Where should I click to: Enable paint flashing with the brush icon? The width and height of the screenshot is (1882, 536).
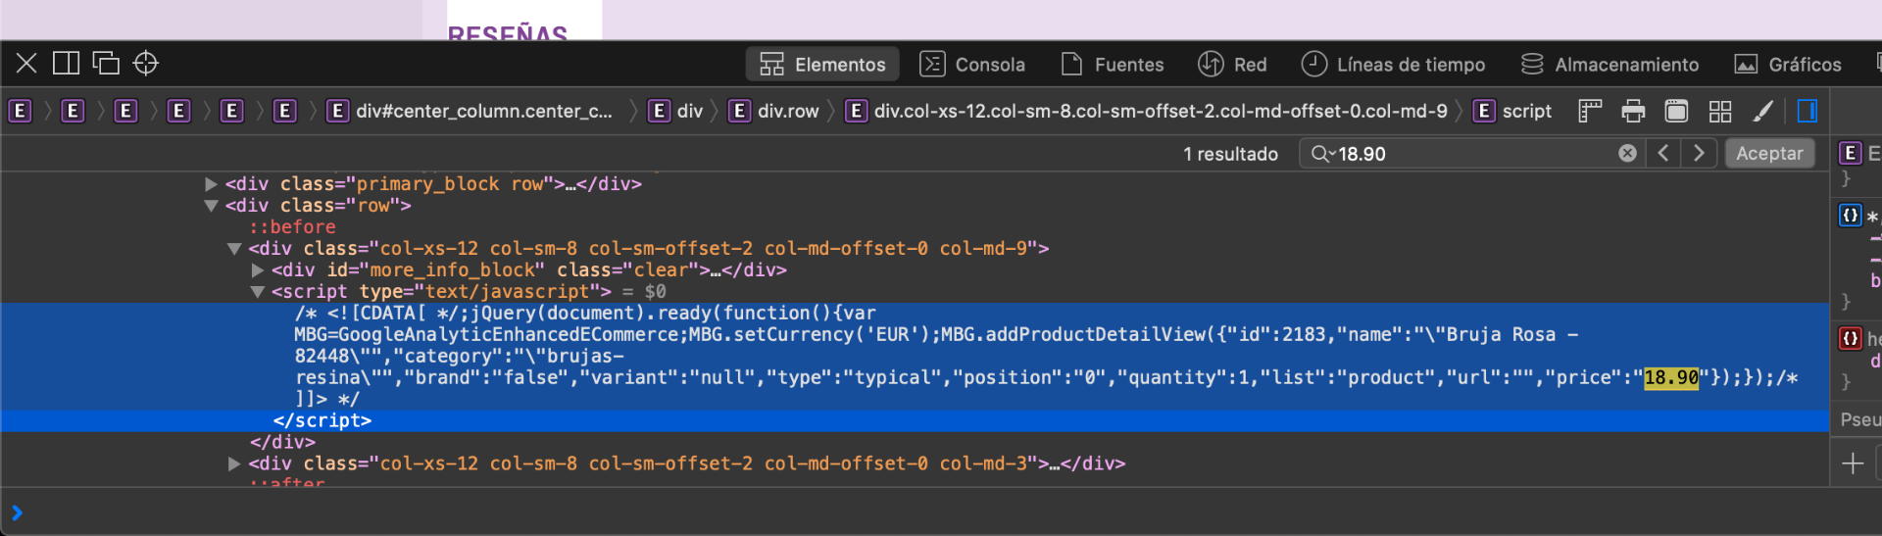[x=1763, y=112]
